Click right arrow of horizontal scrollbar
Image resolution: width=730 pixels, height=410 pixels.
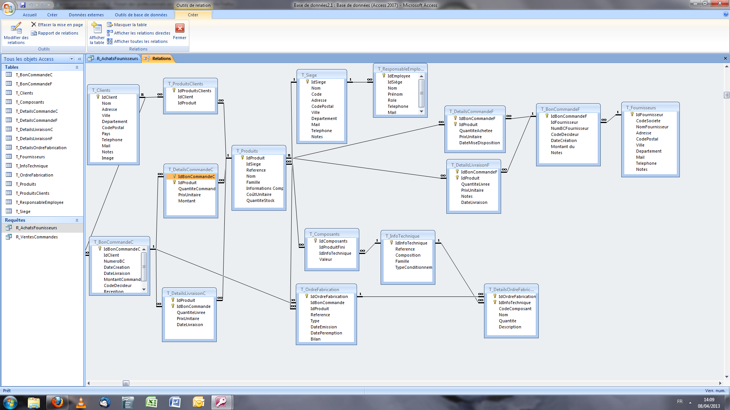(x=720, y=383)
